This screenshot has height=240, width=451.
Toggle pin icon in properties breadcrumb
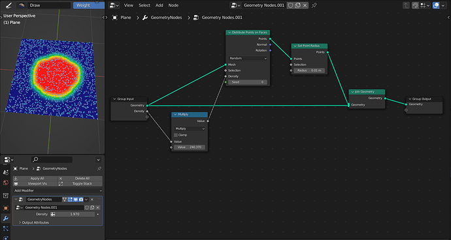click(x=99, y=168)
